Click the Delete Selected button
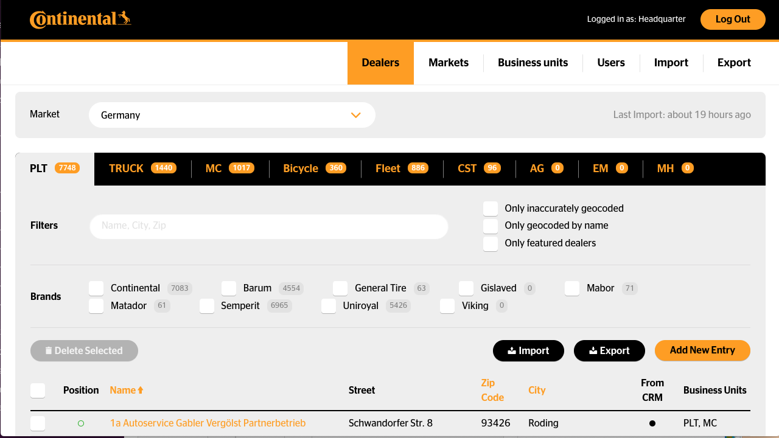The width and height of the screenshot is (779, 438). pyautogui.click(x=84, y=350)
